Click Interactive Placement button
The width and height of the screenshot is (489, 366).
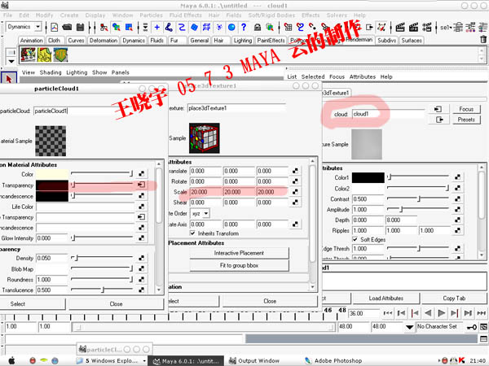(239, 253)
